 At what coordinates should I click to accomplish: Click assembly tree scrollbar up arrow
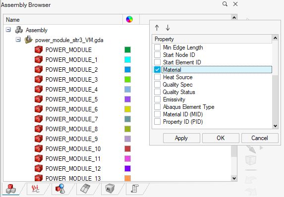pos(234,17)
